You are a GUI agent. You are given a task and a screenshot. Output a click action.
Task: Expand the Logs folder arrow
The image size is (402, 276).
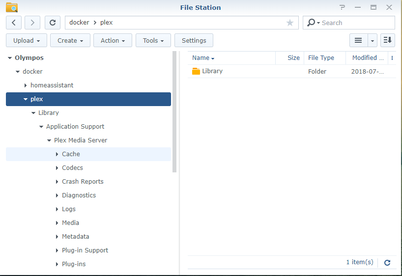[x=57, y=209]
